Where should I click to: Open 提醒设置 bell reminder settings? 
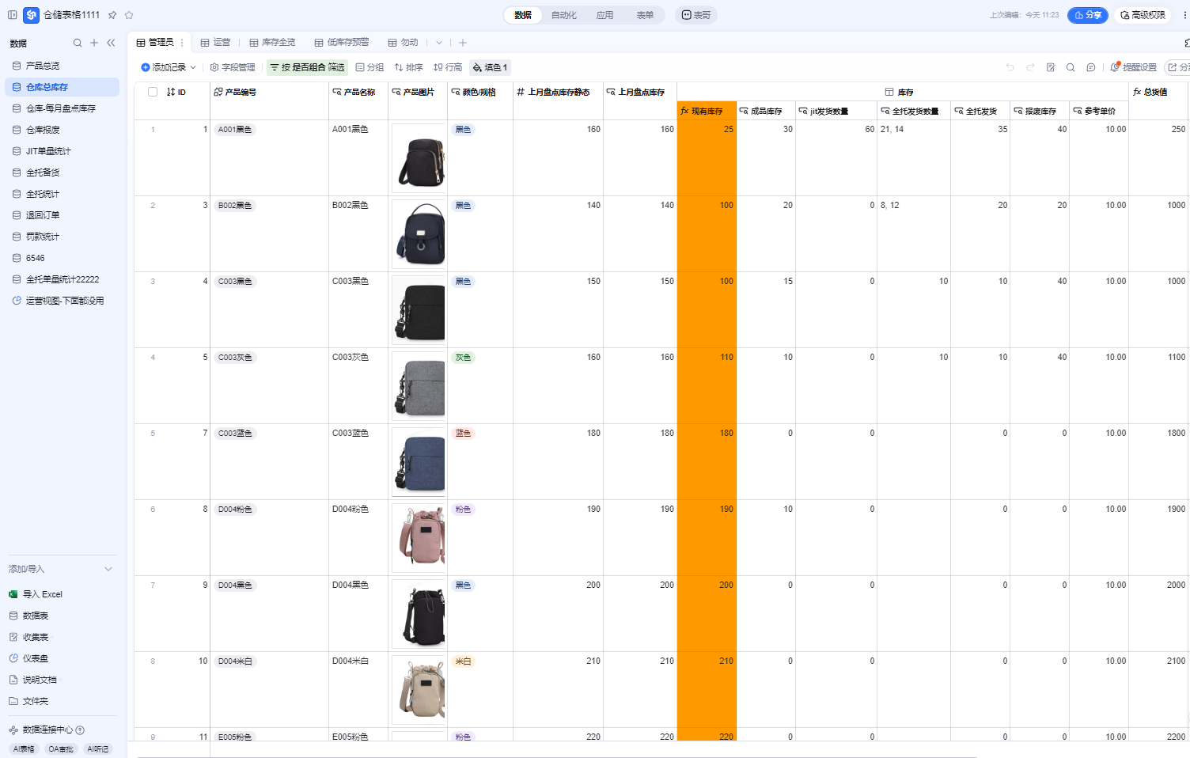[x=1133, y=67]
